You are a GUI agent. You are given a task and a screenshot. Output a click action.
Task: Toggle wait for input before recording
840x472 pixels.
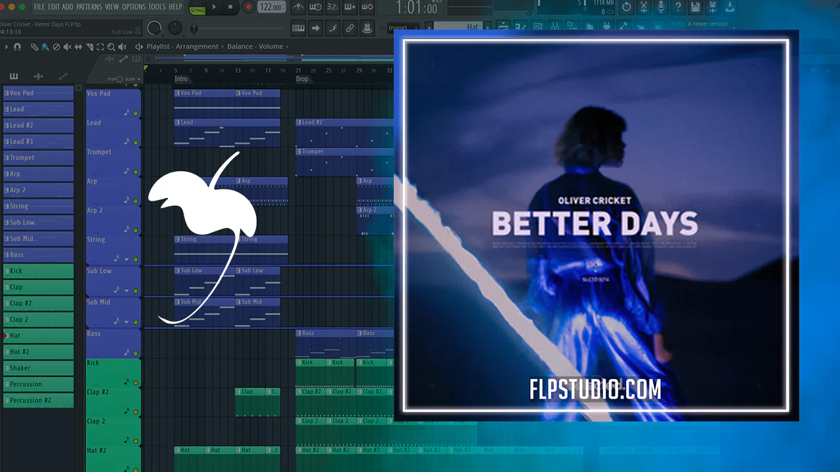pos(315,7)
